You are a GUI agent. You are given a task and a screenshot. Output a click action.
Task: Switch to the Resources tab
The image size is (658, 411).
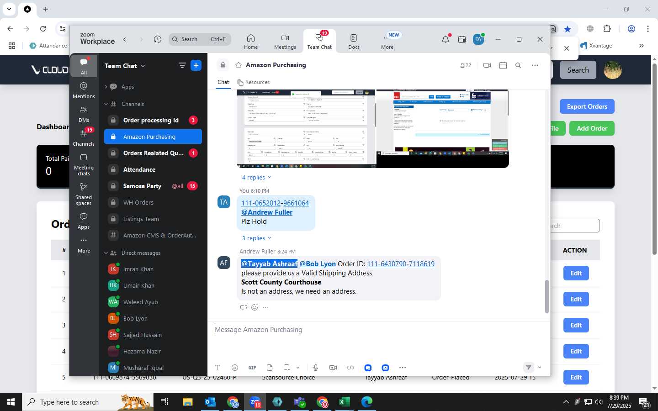point(254,82)
